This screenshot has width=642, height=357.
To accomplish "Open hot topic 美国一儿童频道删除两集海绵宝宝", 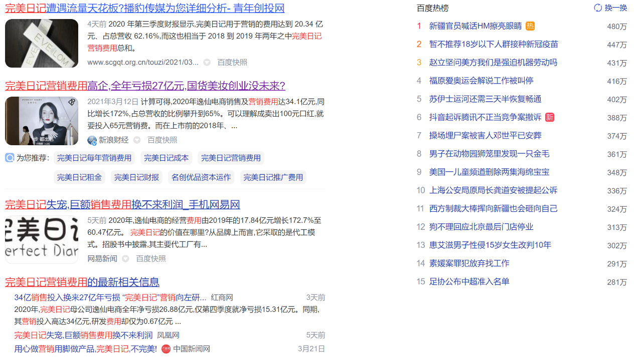I will [490, 172].
